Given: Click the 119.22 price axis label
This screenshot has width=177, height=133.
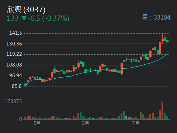Looking at the screenshot, I should click(14, 54).
